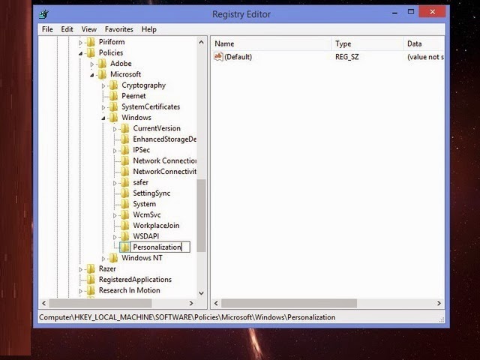Screen dimensions: 480x360
Task: Sort values by Name column header
Action: click(x=271, y=43)
